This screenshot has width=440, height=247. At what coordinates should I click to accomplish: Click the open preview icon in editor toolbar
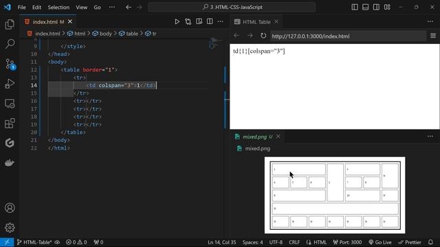click(199, 21)
